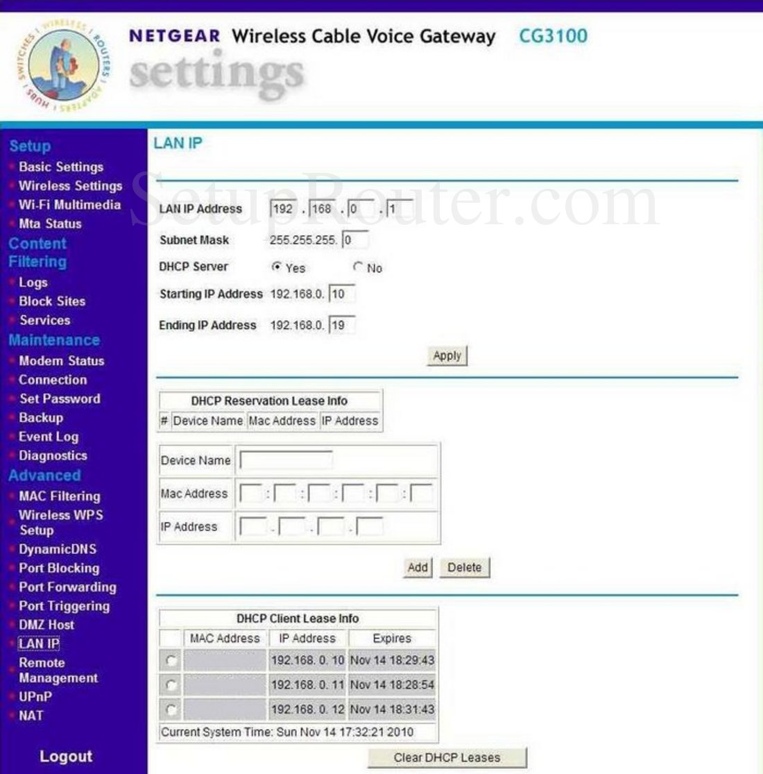The width and height of the screenshot is (763, 774).
Task: Click expiry Nov 14 18:31:43
Action: click(x=392, y=709)
